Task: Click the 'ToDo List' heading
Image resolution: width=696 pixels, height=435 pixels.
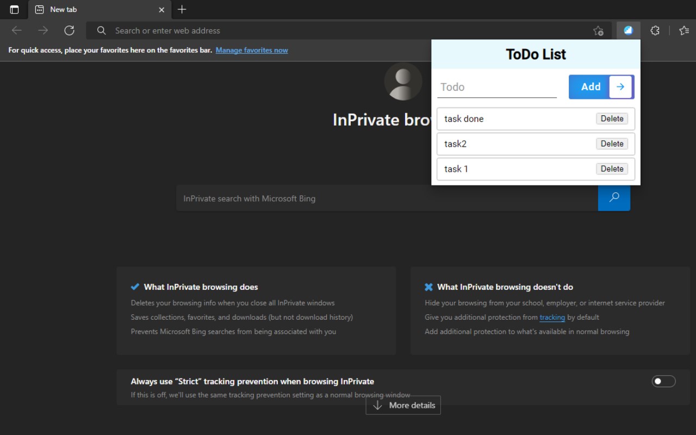Action: pyautogui.click(x=536, y=54)
